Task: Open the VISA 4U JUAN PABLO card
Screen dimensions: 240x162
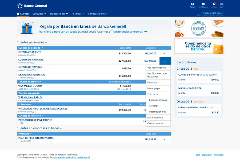Action: 30,97
